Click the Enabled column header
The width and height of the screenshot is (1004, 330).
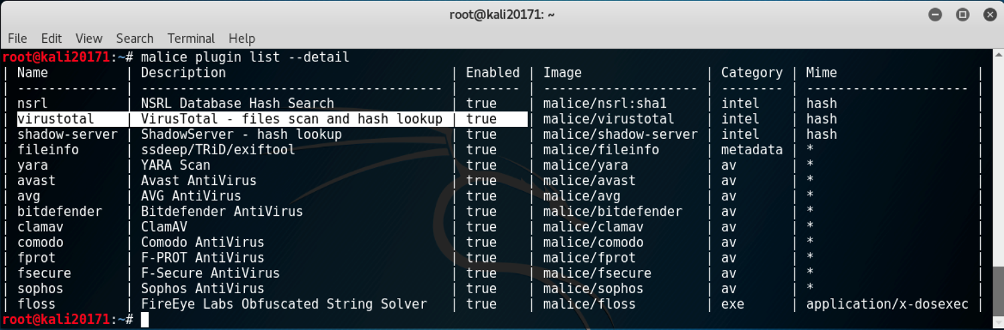coord(493,72)
